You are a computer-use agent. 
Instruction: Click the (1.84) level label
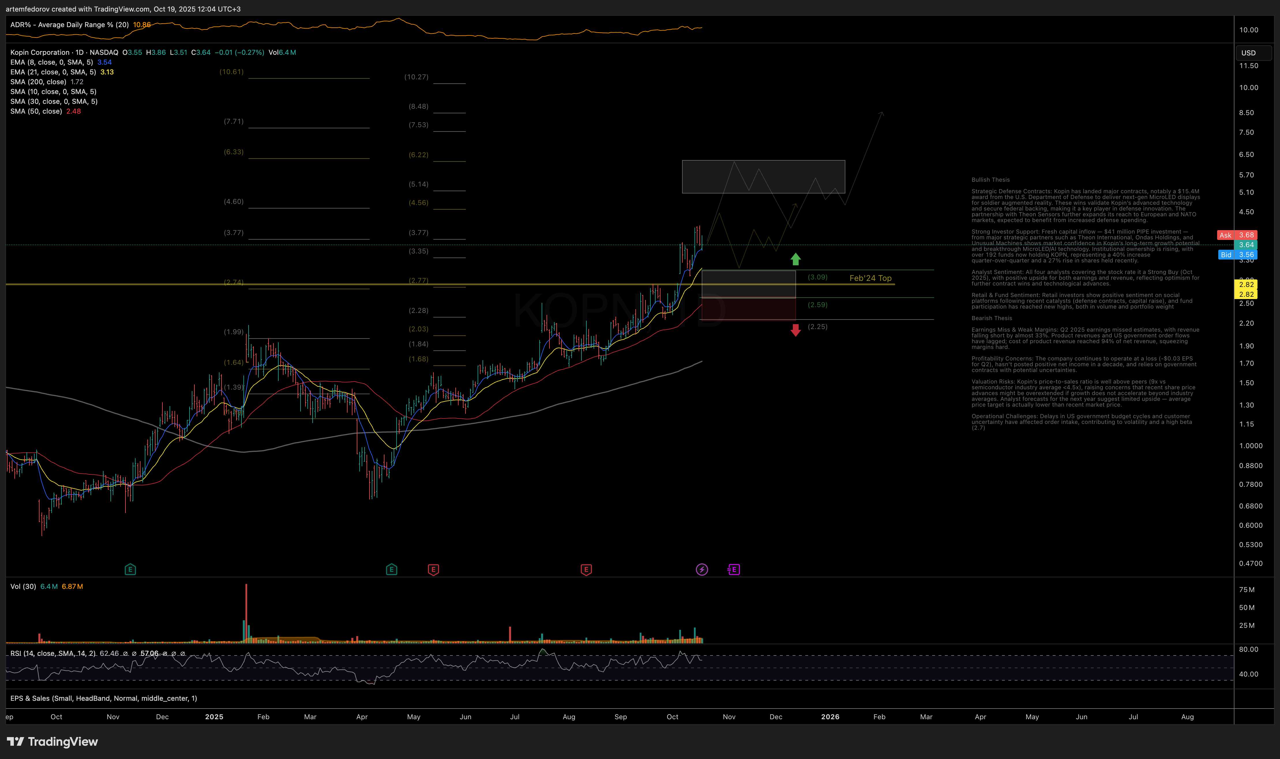[418, 344]
